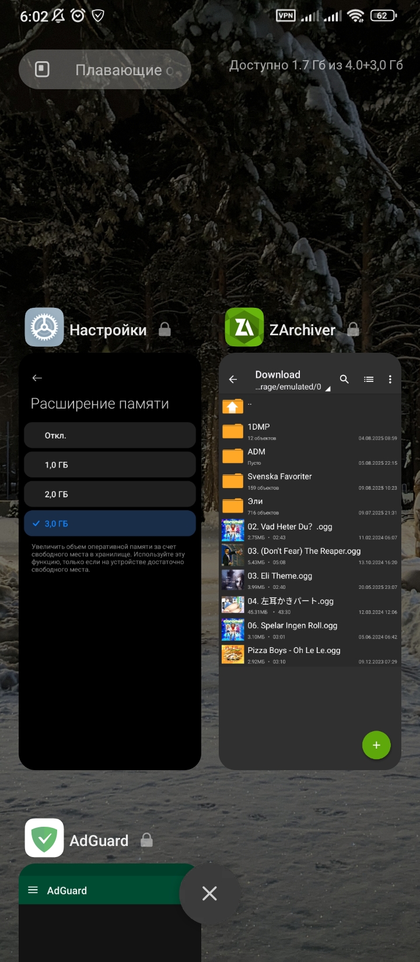The height and width of the screenshot is (962, 420).
Task: Tap the AdGuard shield app icon
Action: click(44, 838)
